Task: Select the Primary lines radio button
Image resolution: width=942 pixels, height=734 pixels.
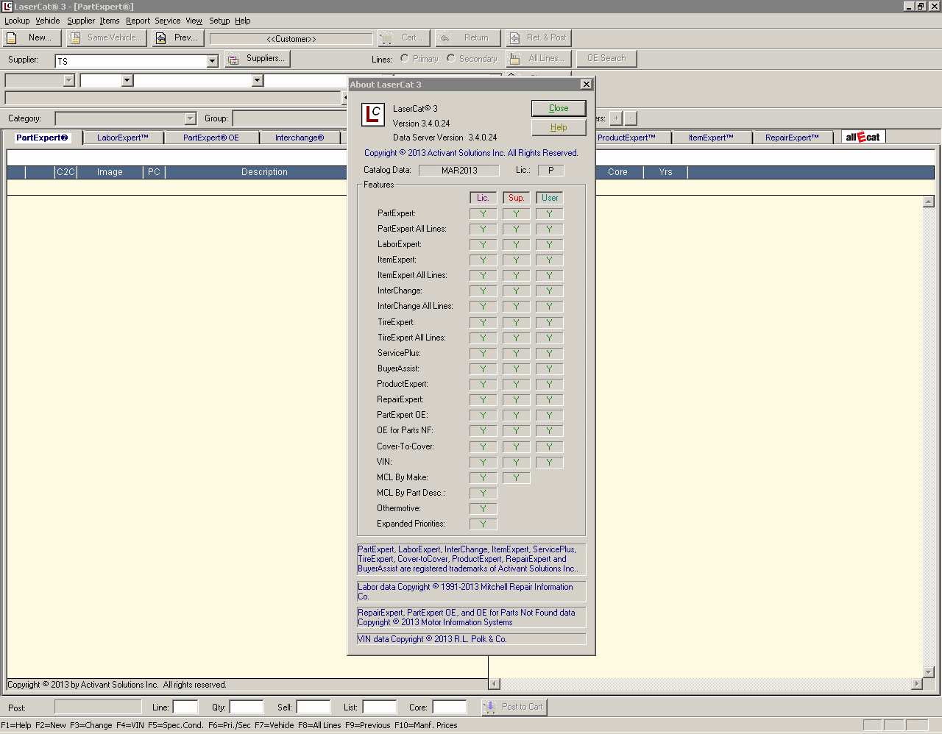Action: click(405, 59)
